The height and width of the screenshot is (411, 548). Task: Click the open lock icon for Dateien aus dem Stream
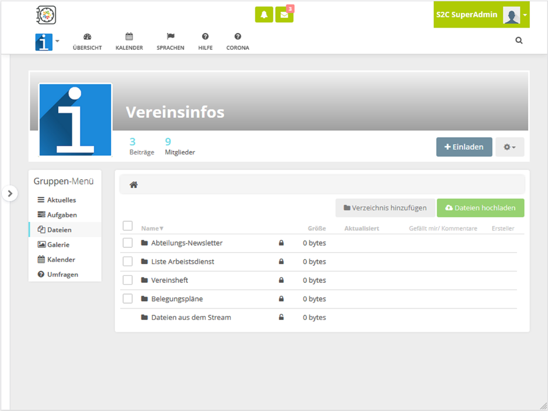pyautogui.click(x=281, y=317)
